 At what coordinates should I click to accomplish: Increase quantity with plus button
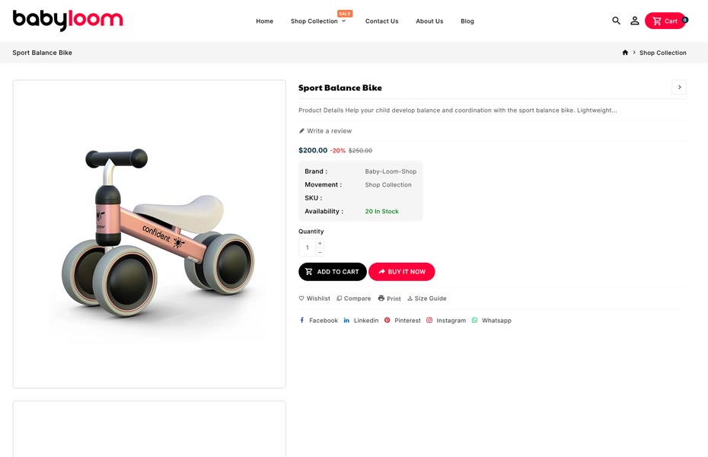(x=320, y=243)
